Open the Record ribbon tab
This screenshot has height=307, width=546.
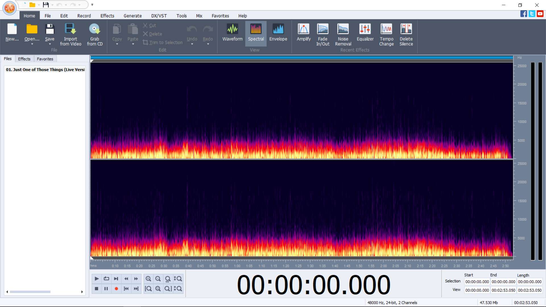(84, 16)
